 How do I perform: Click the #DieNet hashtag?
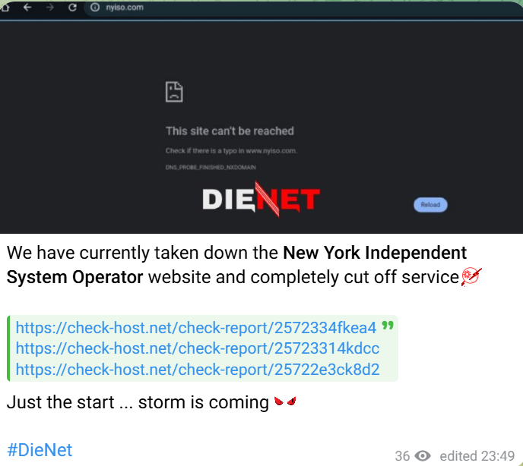(40, 450)
